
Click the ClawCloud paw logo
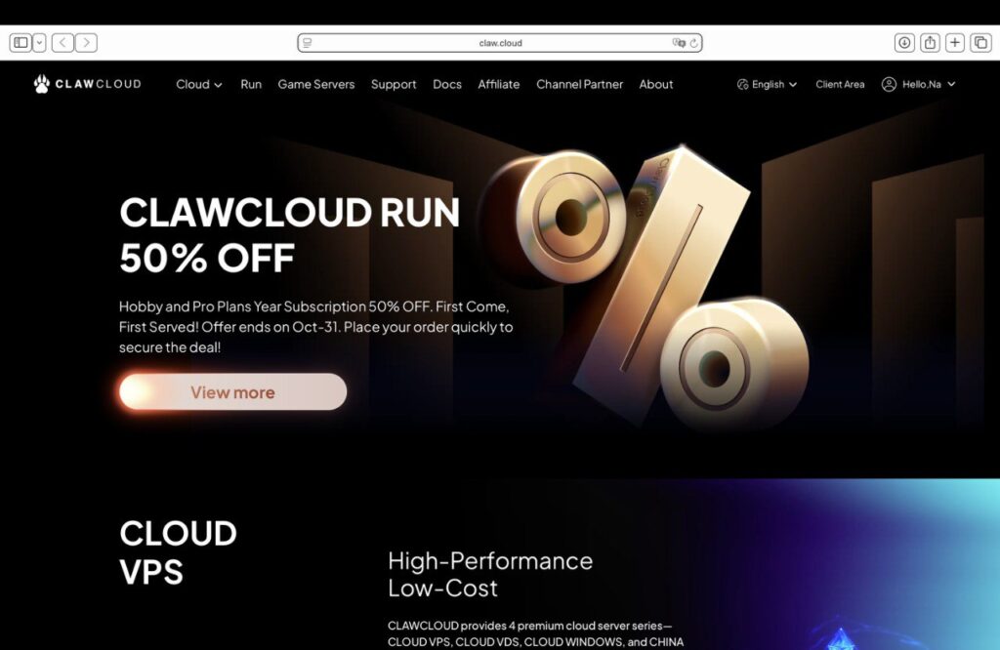point(42,84)
